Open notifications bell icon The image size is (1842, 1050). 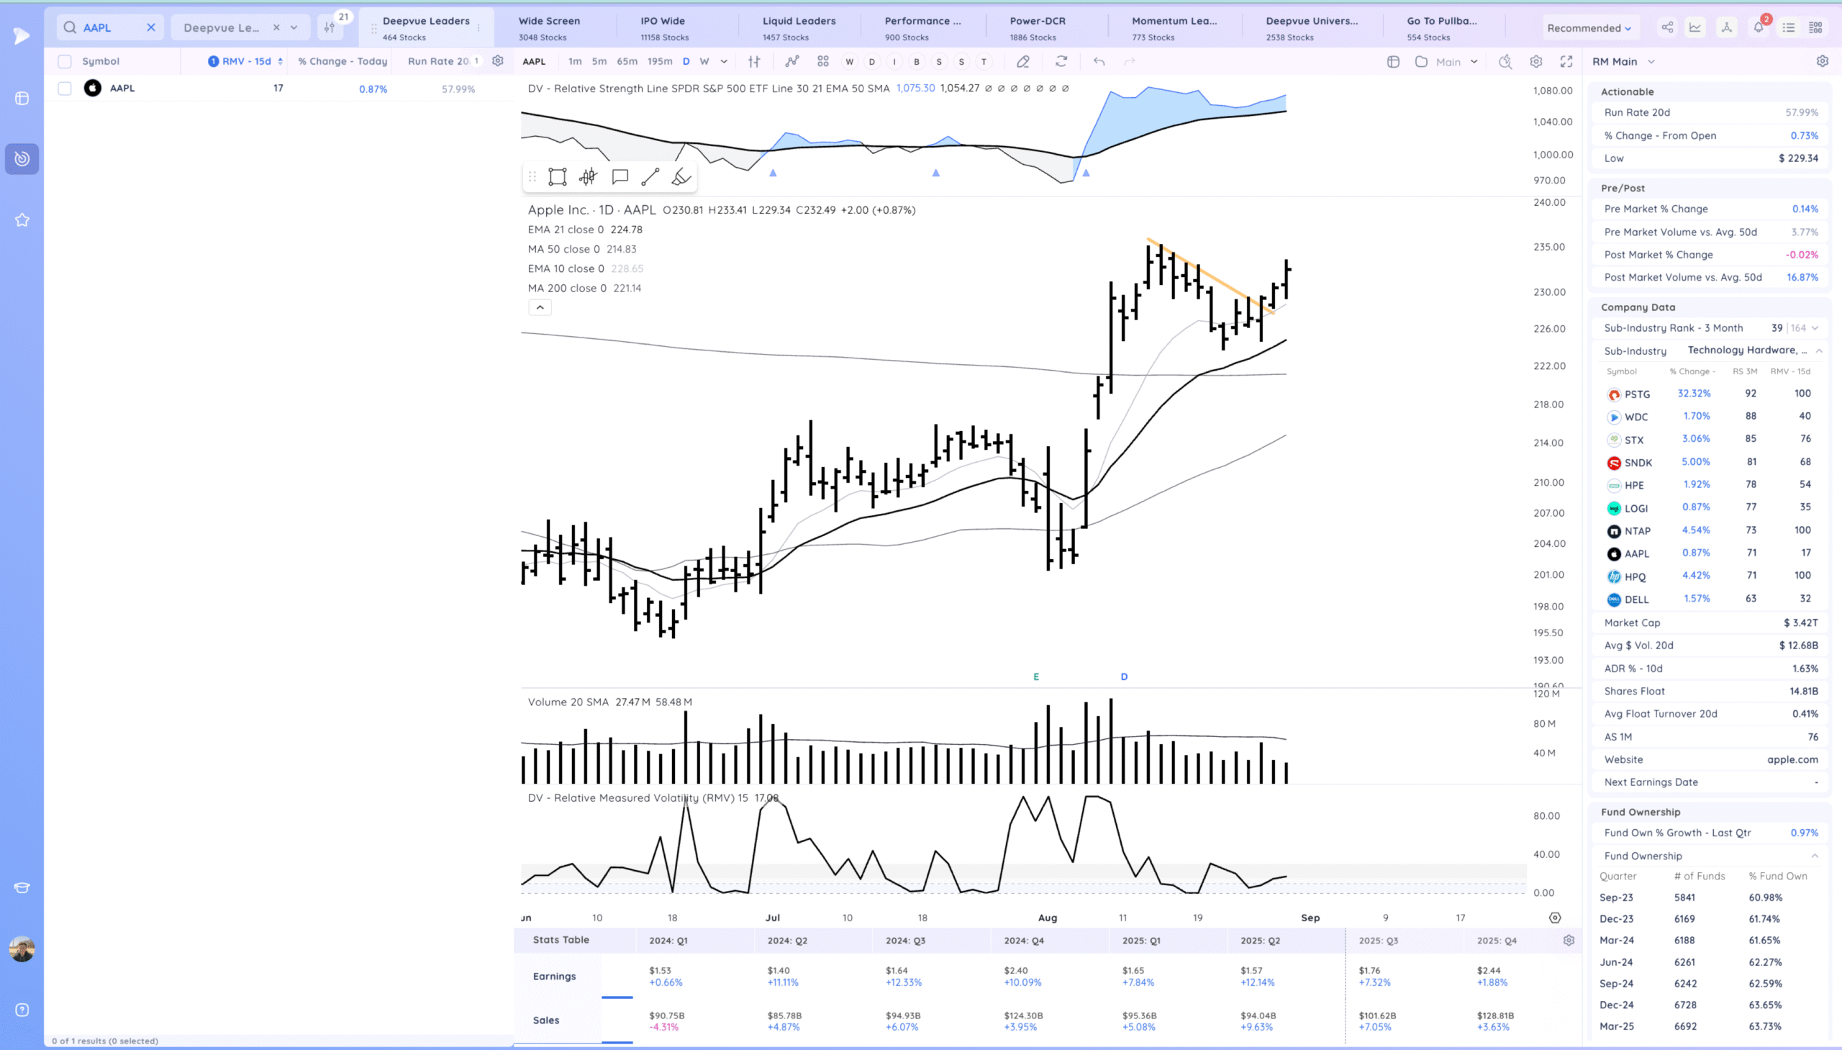point(1759,27)
